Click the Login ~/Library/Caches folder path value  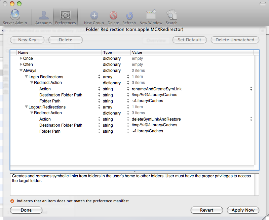pos(147,101)
